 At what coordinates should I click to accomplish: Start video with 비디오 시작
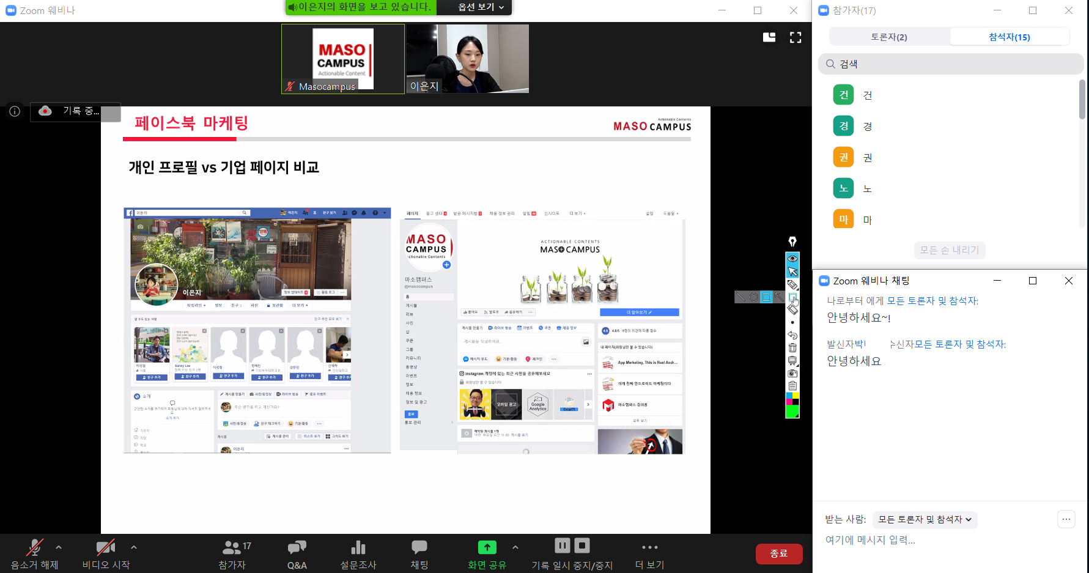point(106,553)
